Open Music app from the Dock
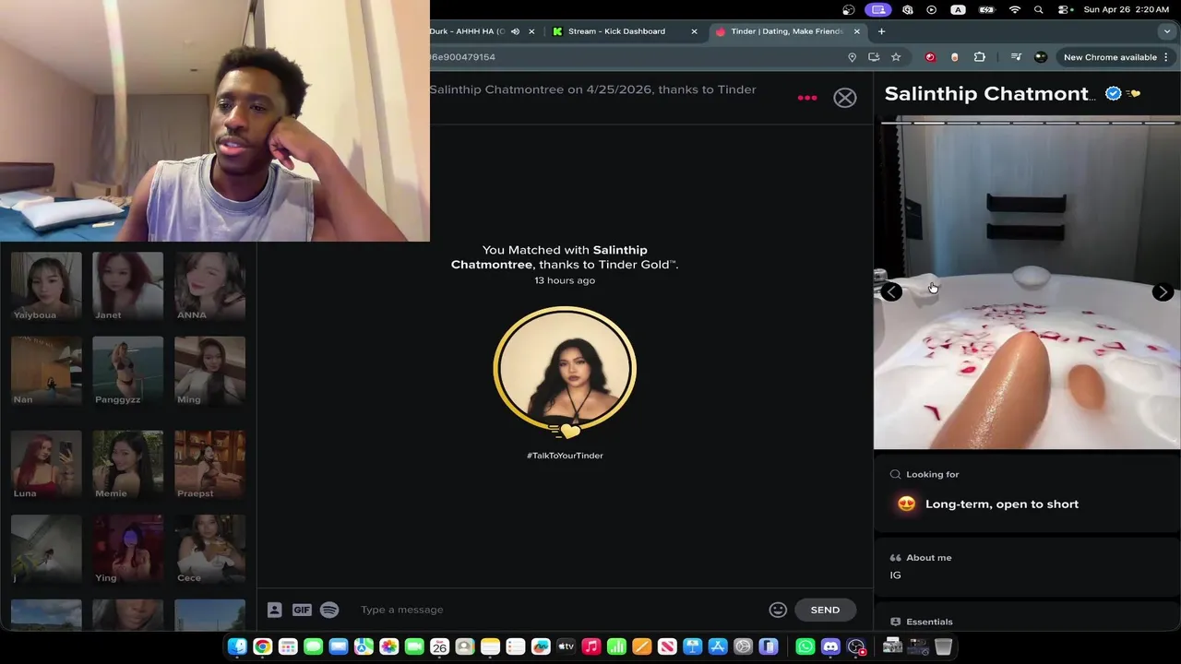The image size is (1181, 664). coord(591,646)
